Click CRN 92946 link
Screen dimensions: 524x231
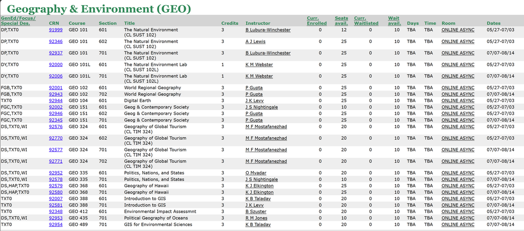[55, 114]
